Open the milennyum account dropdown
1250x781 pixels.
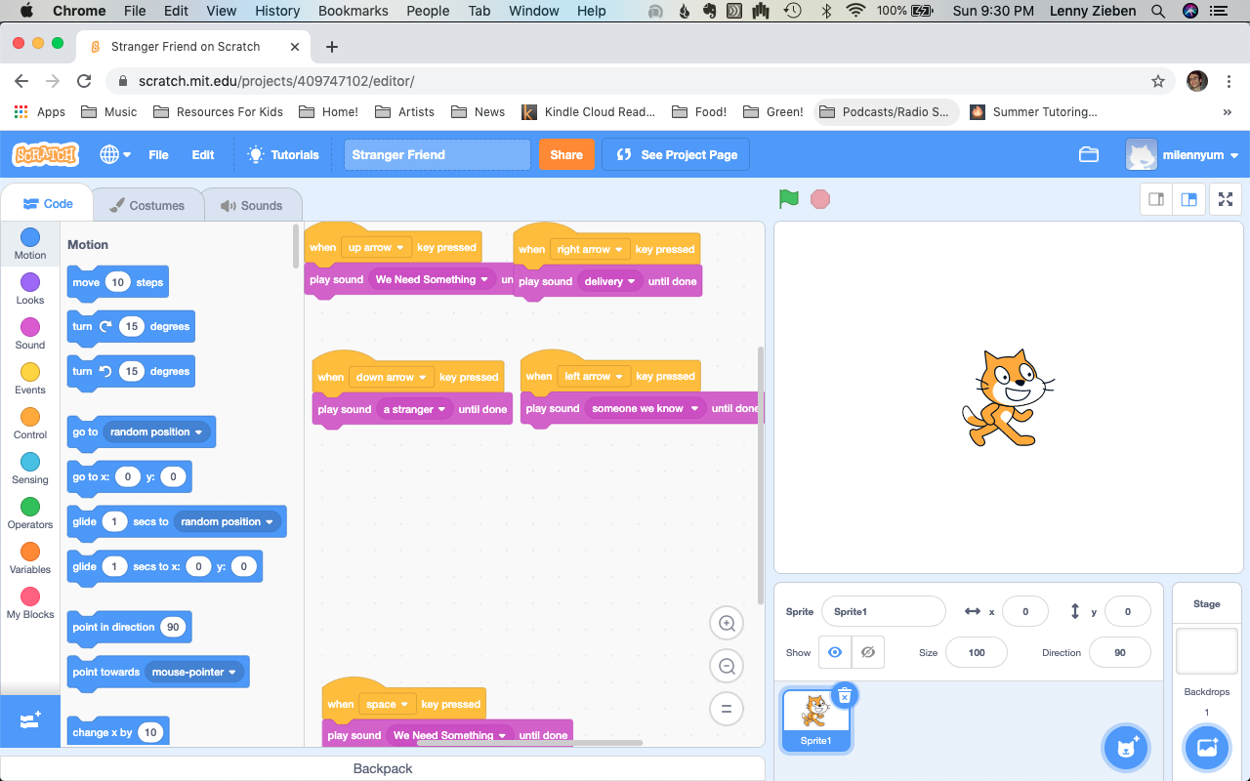coord(1183,154)
